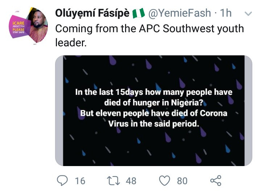Retweet this post using the retweet icon

pos(113,181)
